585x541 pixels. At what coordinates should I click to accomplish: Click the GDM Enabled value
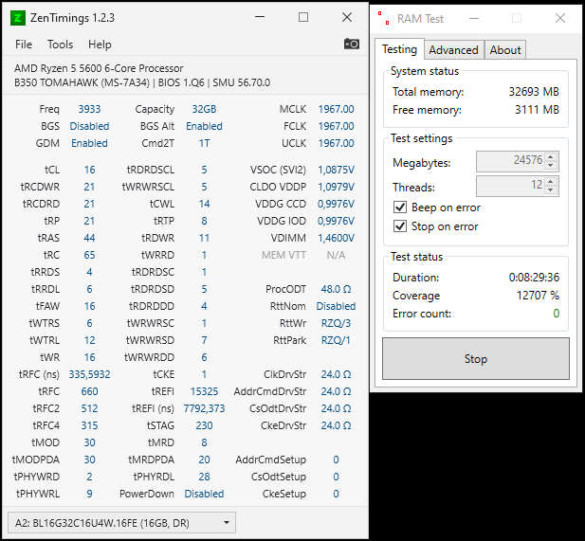coord(89,143)
